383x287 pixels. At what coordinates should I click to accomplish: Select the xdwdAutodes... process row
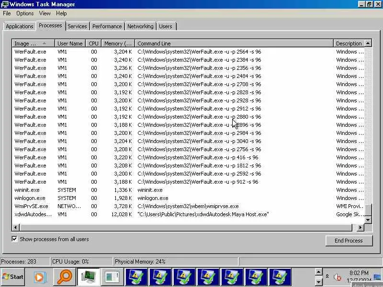[x=188, y=214]
